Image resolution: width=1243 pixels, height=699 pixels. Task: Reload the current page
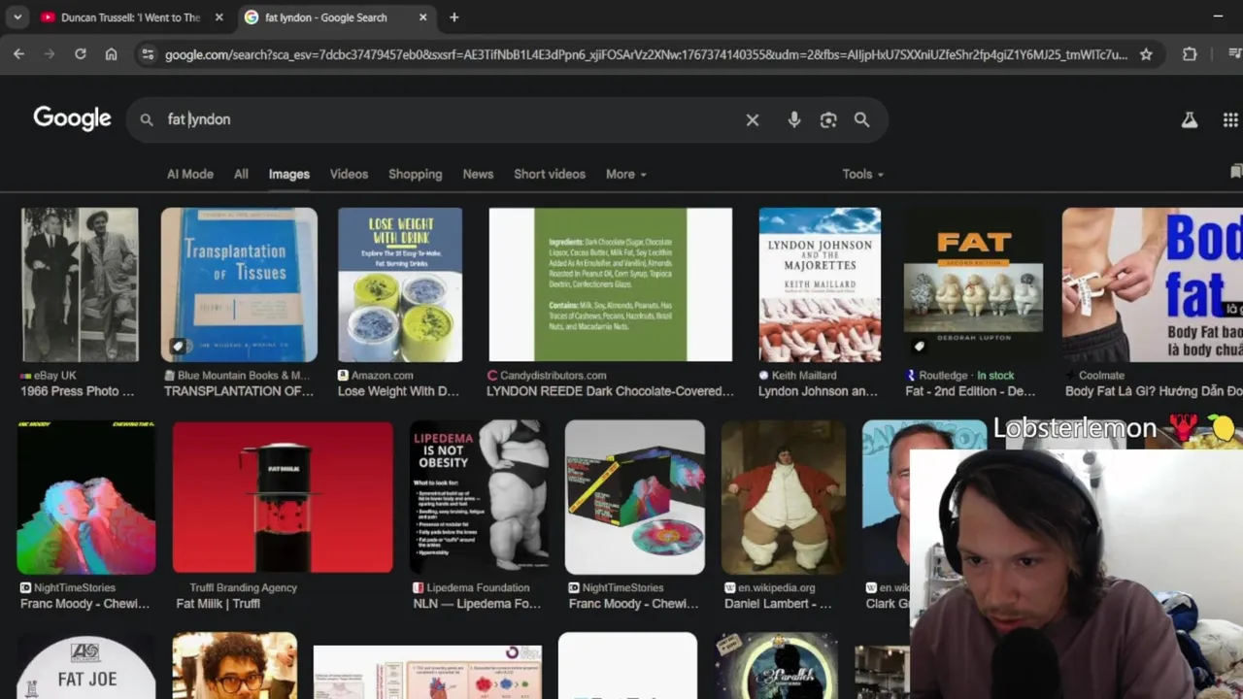pyautogui.click(x=80, y=54)
